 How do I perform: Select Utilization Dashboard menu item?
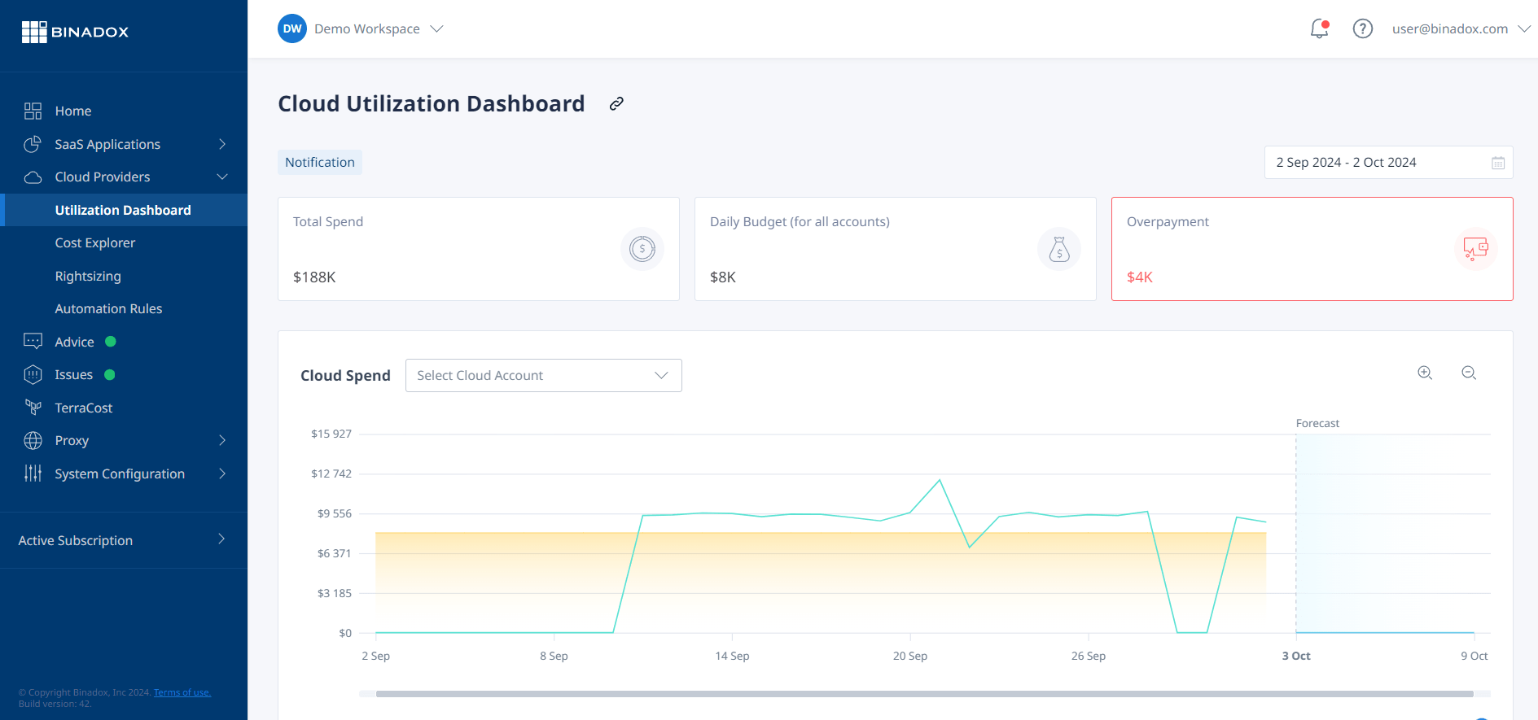pos(124,210)
